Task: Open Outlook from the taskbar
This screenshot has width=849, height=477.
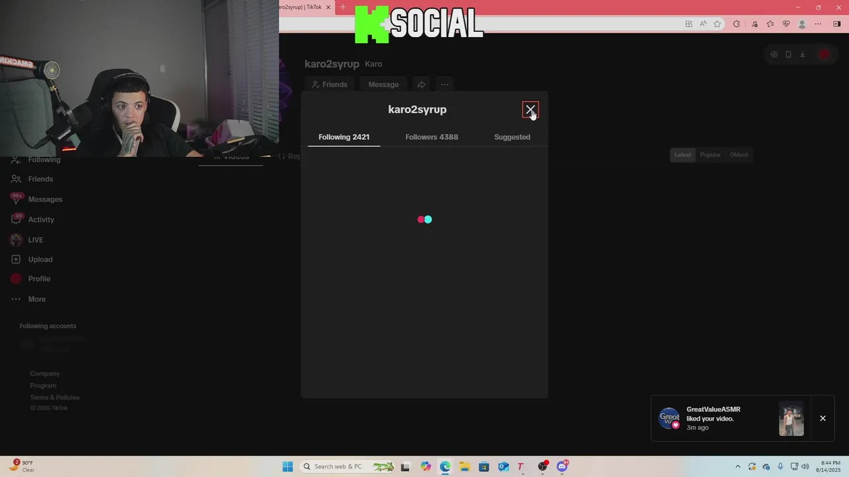Action: click(503, 466)
